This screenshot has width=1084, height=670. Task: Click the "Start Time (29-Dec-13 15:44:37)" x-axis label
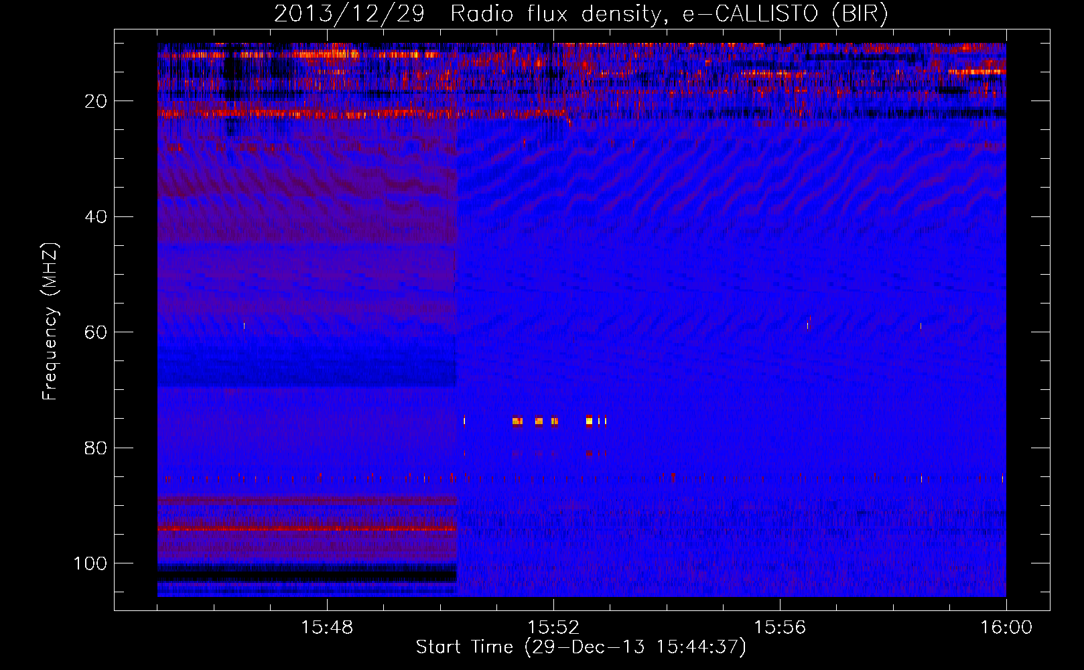pos(581,647)
